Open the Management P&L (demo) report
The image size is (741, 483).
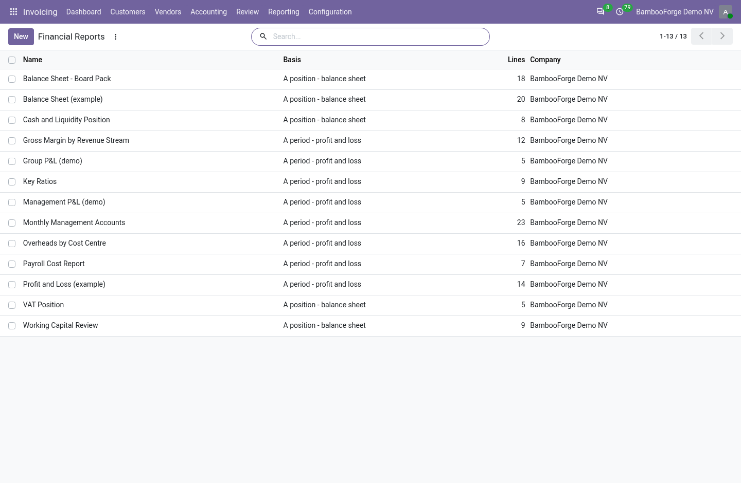[x=64, y=202]
